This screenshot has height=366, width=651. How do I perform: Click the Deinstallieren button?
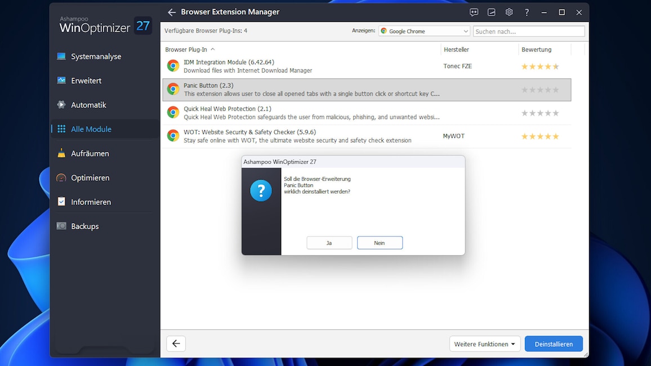tap(554, 344)
